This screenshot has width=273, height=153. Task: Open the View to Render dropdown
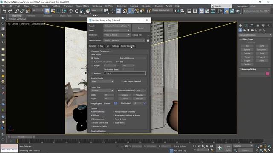pos(124,40)
